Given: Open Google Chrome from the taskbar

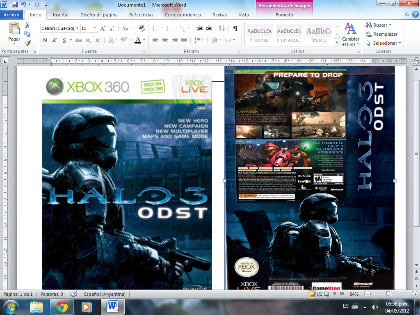Looking at the screenshot, I should tap(62, 307).
